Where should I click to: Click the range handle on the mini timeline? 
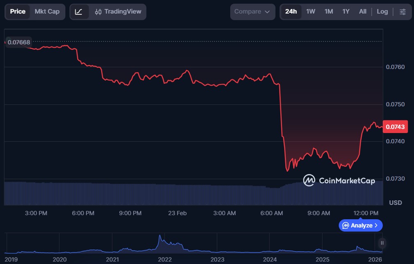coord(382,243)
